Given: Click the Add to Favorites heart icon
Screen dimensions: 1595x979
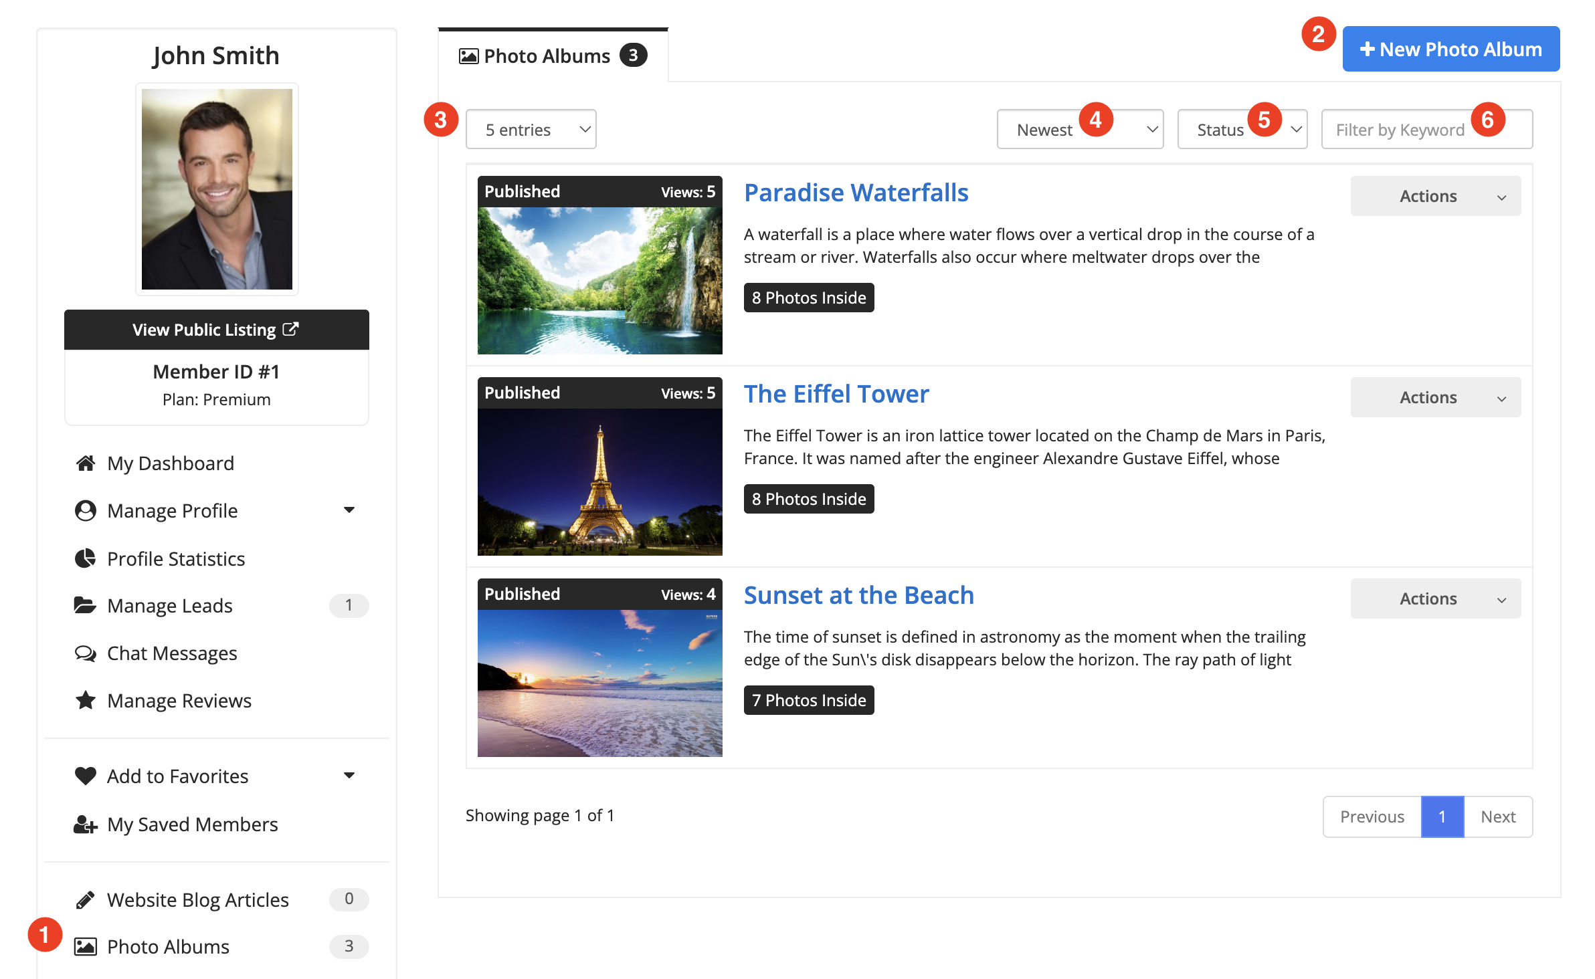Looking at the screenshot, I should coord(85,776).
